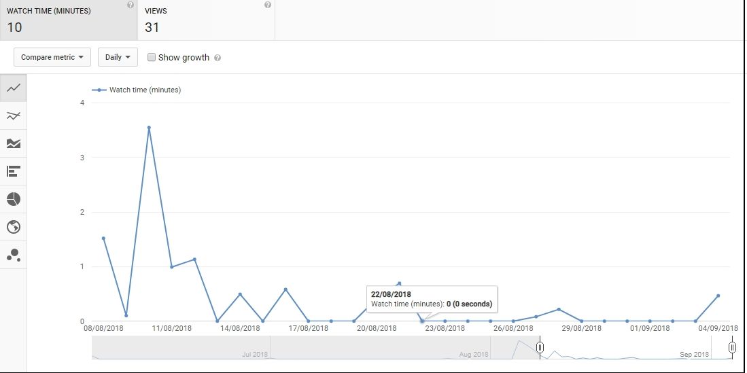Select the bar chart icon
Screen dimensions: 747x373
point(14,171)
